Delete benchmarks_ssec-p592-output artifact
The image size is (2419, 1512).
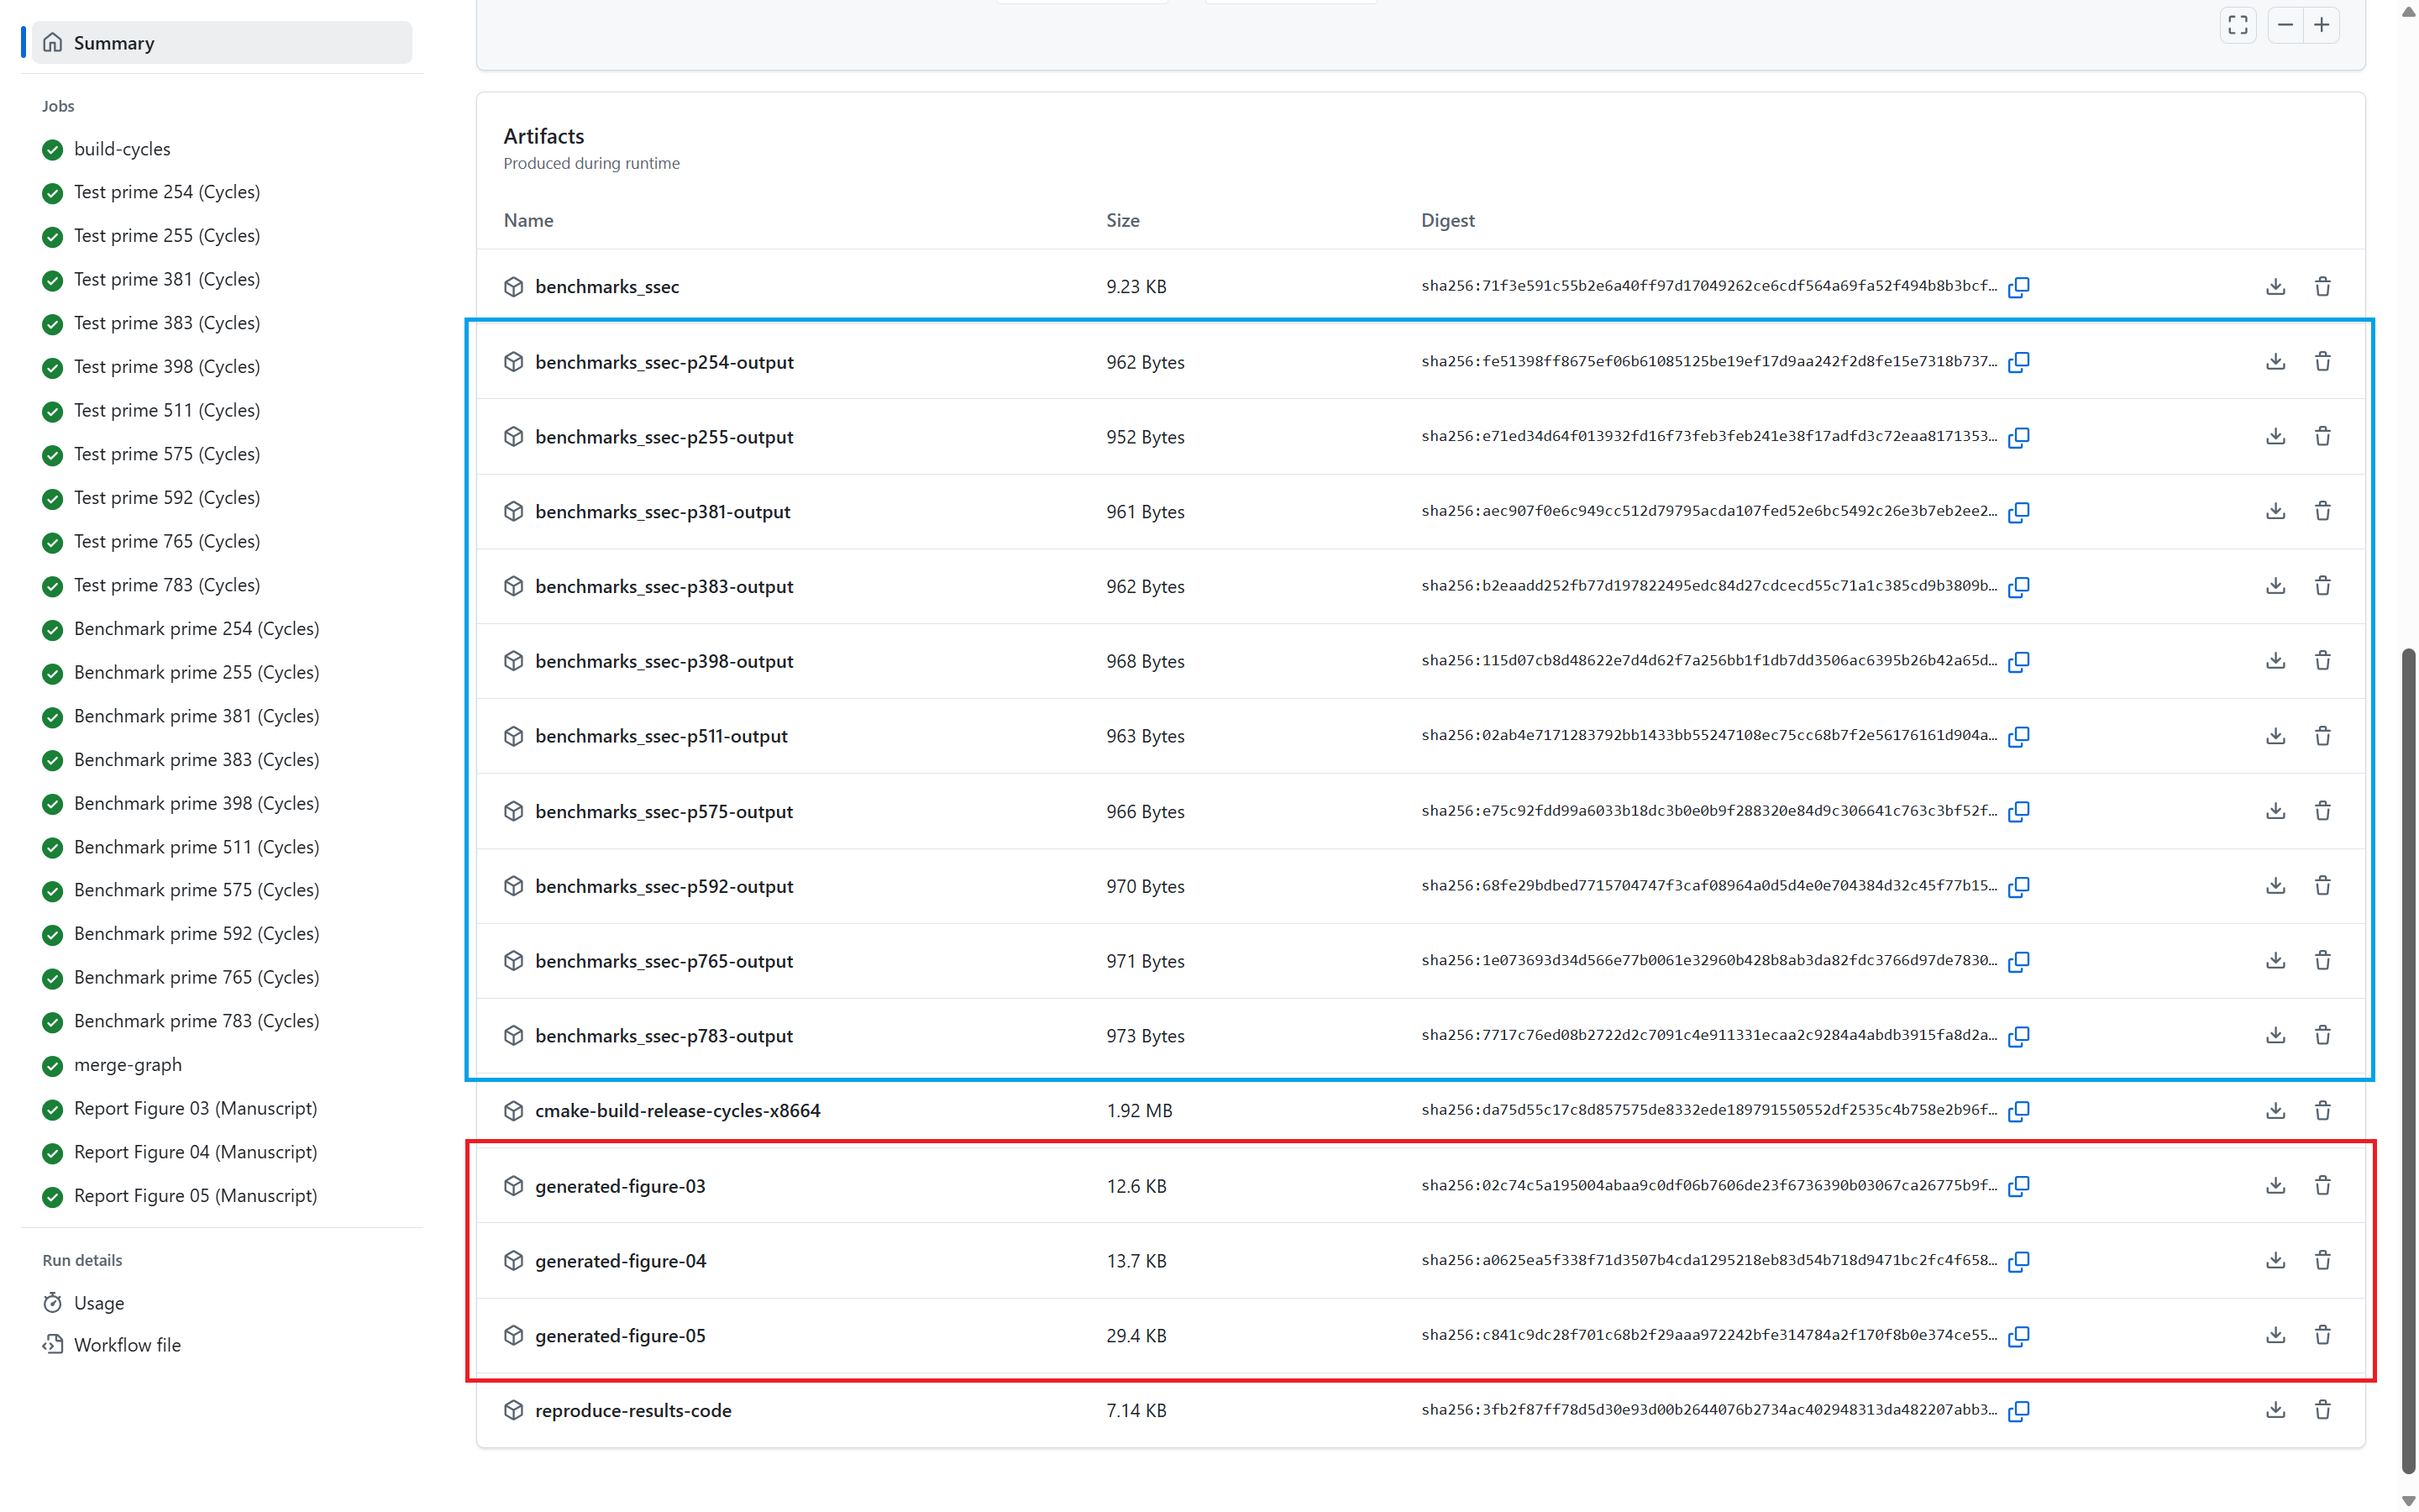[2322, 886]
